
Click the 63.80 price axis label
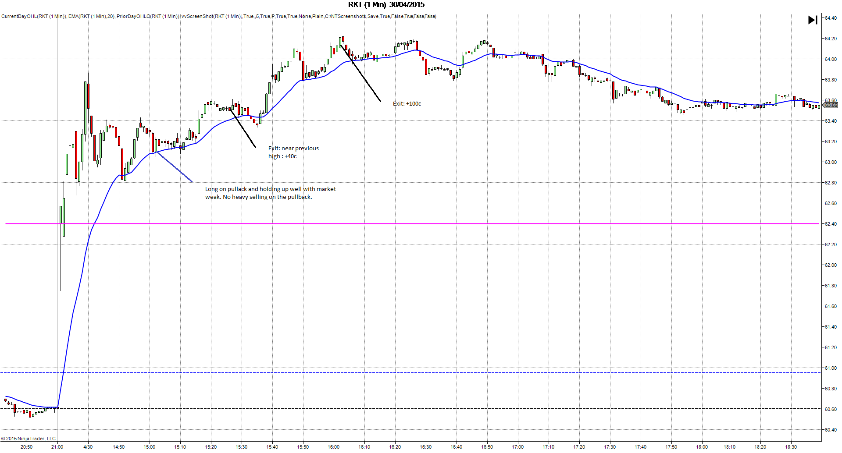[831, 80]
